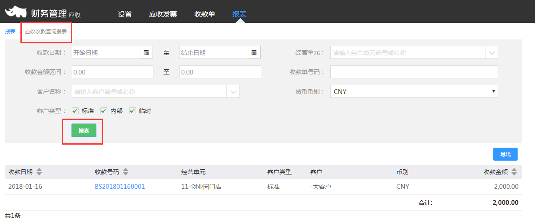Click the 经营单元 column header
535x223 pixels.
coord(193,172)
